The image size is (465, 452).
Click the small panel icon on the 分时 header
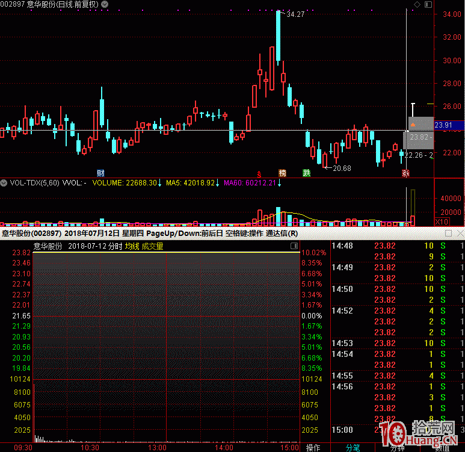point(294,246)
